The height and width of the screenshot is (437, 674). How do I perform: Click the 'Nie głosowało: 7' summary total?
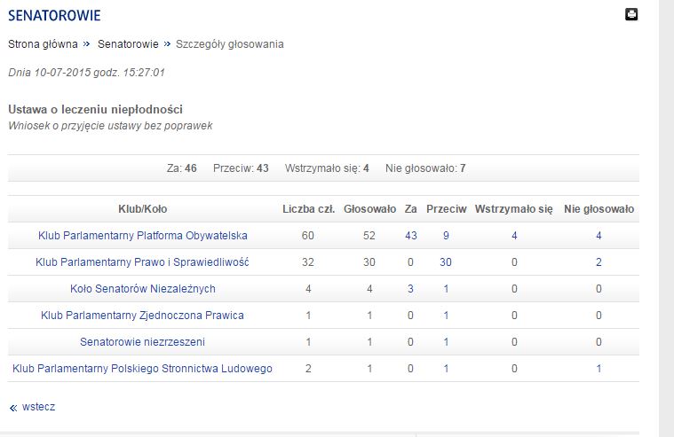pyautogui.click(x=425, y=168)
